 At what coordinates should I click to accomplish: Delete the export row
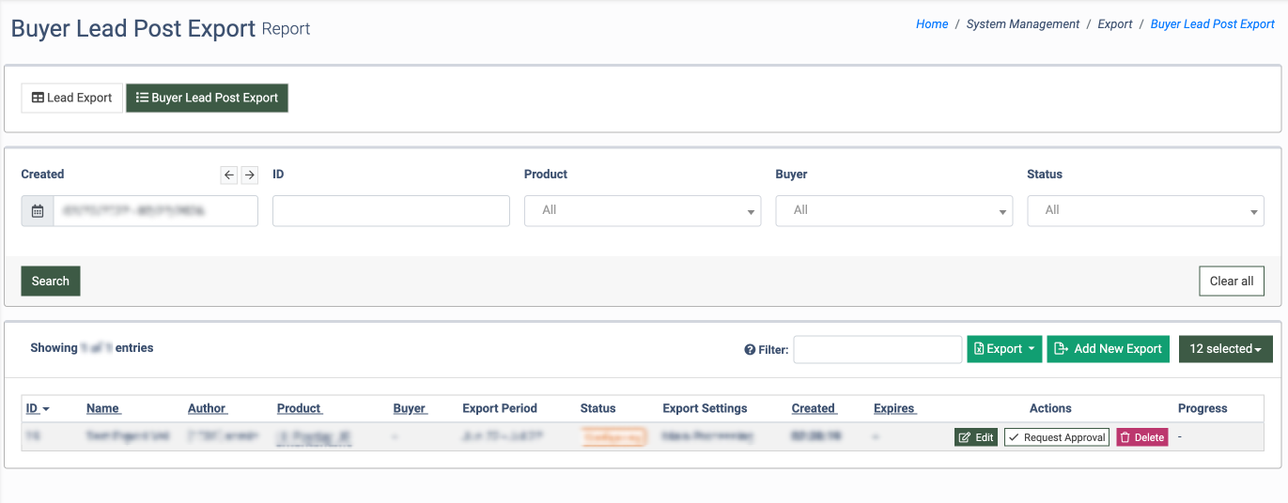(x=1142, y=437)
